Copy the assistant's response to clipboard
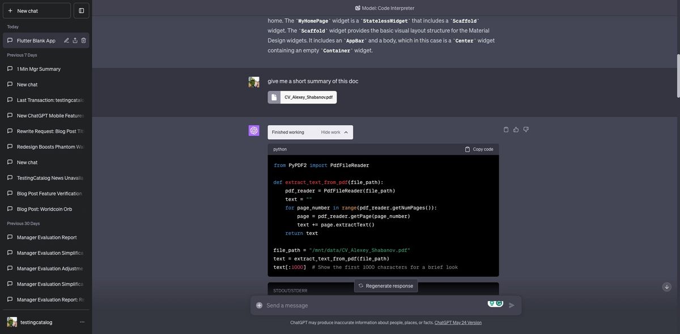Image resolution: width=680 pixels, height=334 pixels. tap(505, 129)
